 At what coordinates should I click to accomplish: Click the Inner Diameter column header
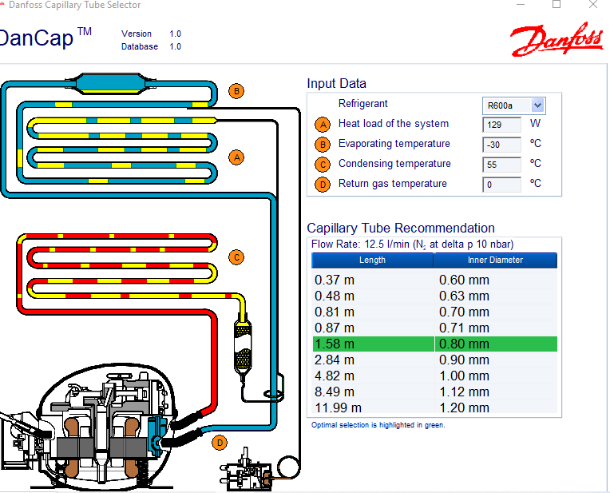point(495,260)
